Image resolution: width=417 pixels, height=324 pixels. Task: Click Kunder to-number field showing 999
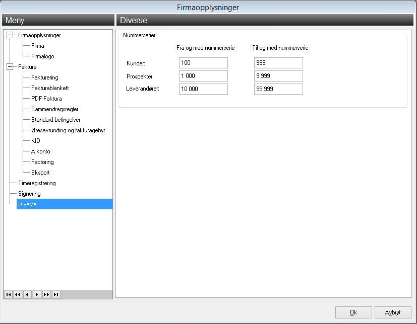pos(278,63)
